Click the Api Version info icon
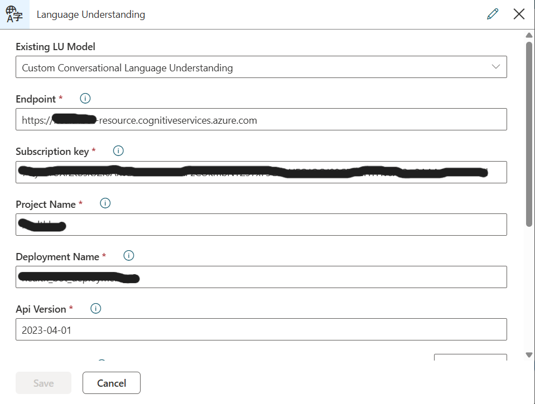The width and height of the screenshot is (535, 404). point(95,308)
